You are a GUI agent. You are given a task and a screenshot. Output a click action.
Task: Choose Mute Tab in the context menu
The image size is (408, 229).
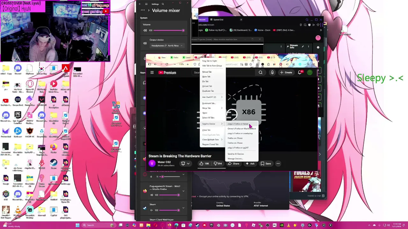click(206, 77)
